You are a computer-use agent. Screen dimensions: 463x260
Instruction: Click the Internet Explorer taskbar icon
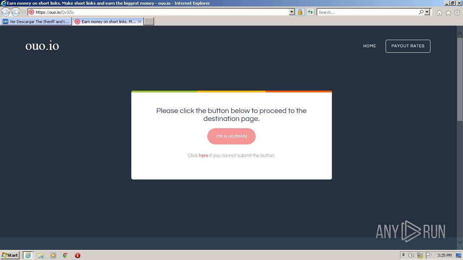pyautogui.click(x=28, y=255)
